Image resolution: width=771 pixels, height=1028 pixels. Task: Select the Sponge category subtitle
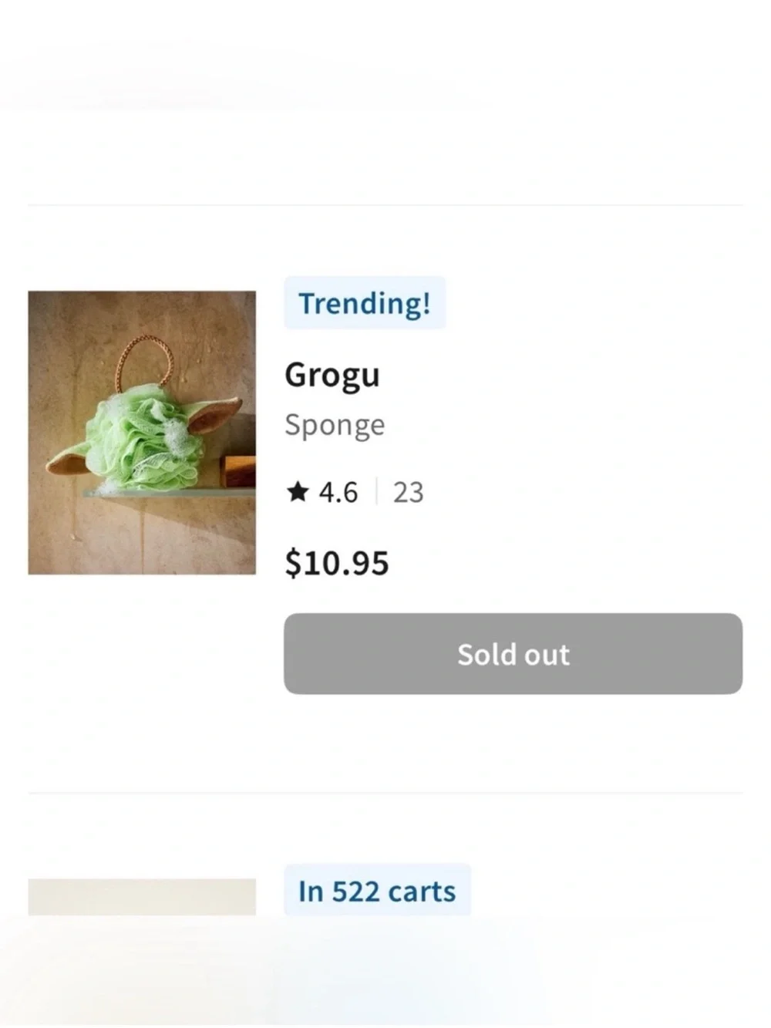pos(335,425)
